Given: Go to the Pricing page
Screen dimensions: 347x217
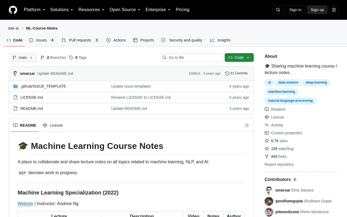Looking at the screenshot, I should (x=182, y=10).
